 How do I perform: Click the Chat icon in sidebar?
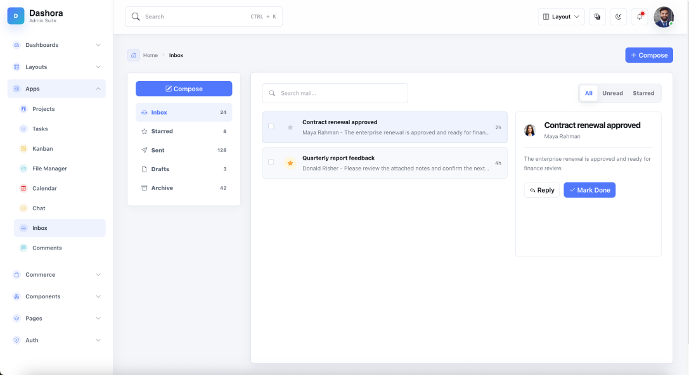point(23,208)
